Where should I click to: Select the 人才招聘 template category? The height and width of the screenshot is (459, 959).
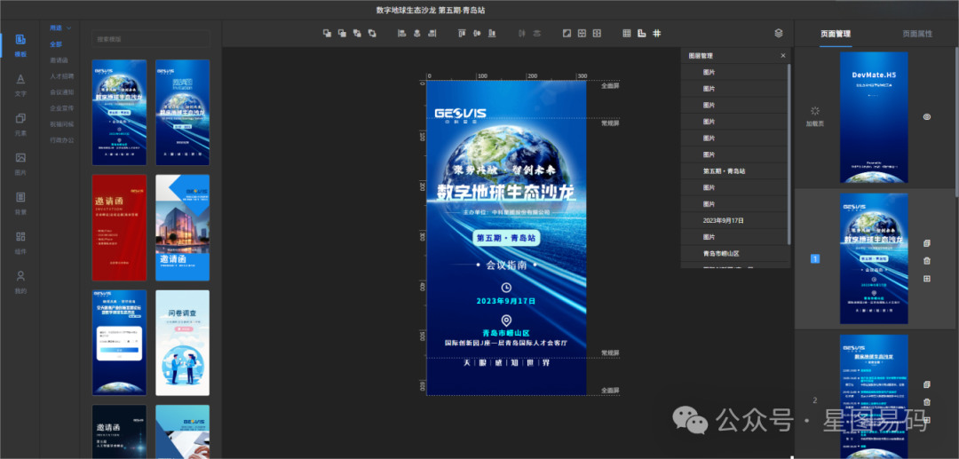[62, 76]
